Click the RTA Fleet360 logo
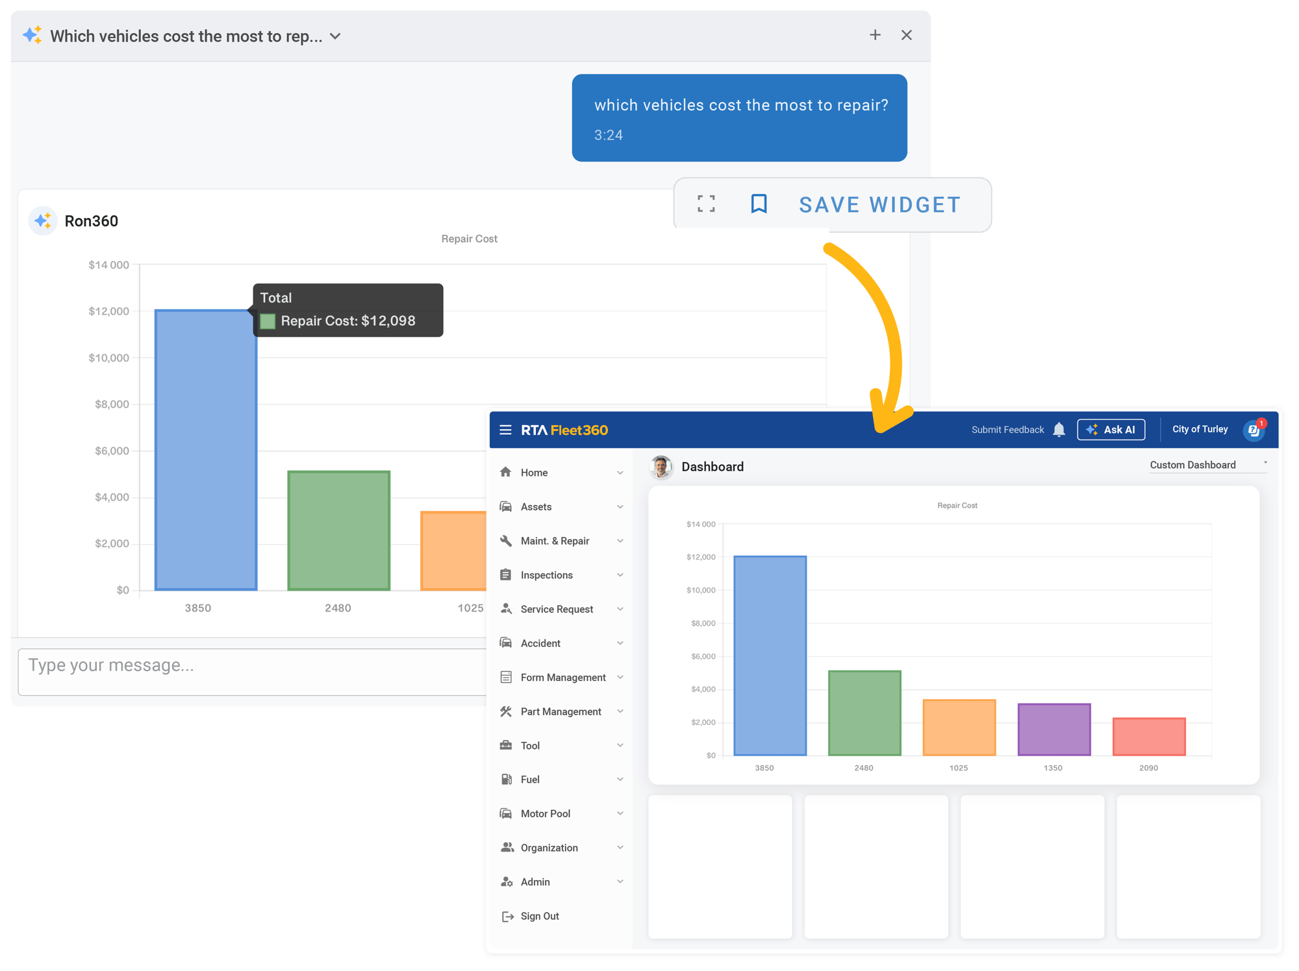This screenshot has height=971, width=1299. pos(564,430)
